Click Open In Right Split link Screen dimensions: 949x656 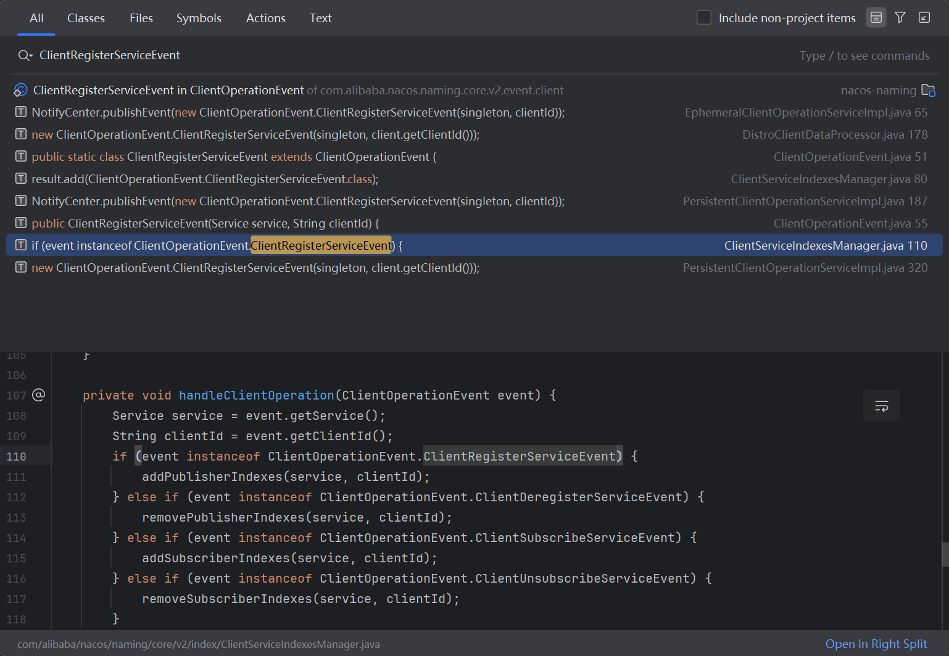pyautogui.click(x=876, y=644)
